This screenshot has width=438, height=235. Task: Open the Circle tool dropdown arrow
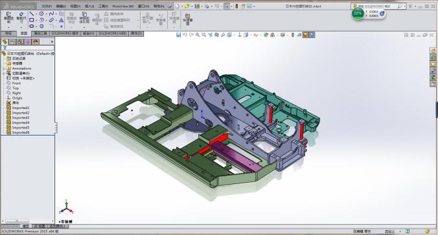point(46,14)
